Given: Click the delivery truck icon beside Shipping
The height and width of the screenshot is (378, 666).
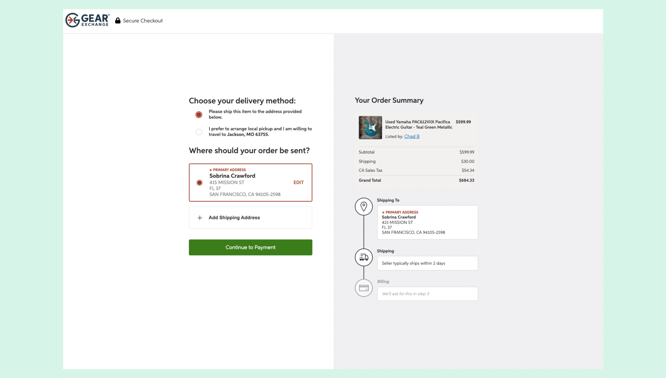Looking at the screenshot, I should click(364, 257).
